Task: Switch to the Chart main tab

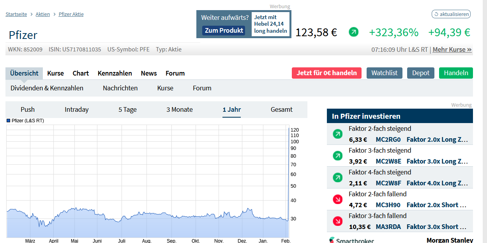Action: pos(81,73)
